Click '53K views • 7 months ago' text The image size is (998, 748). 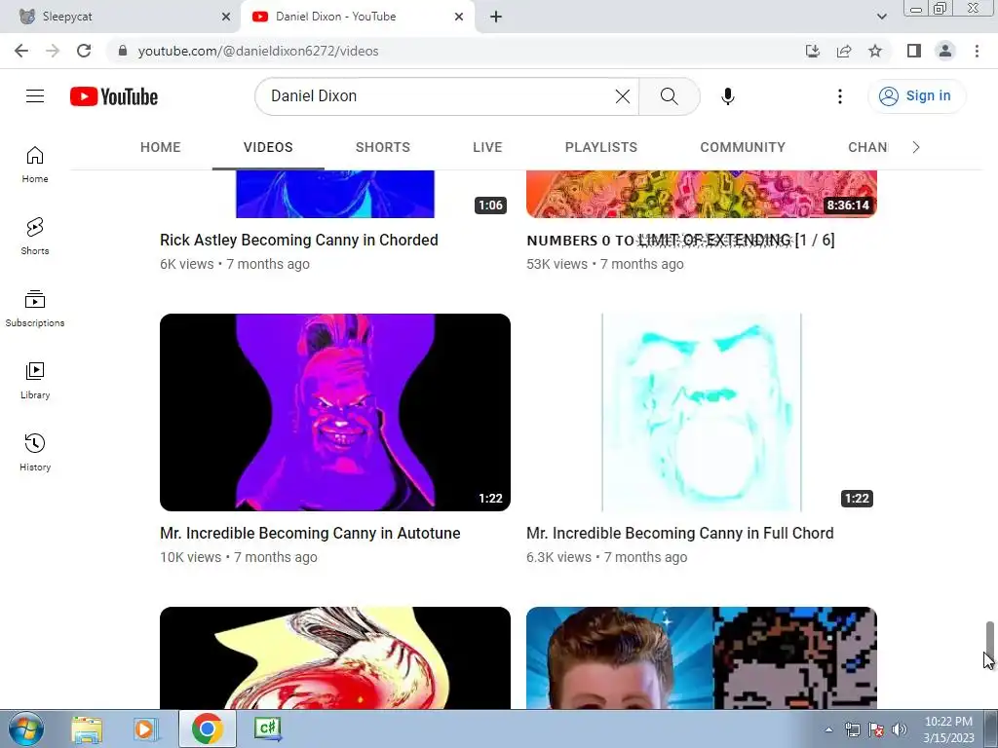click(x=605, y=264)
